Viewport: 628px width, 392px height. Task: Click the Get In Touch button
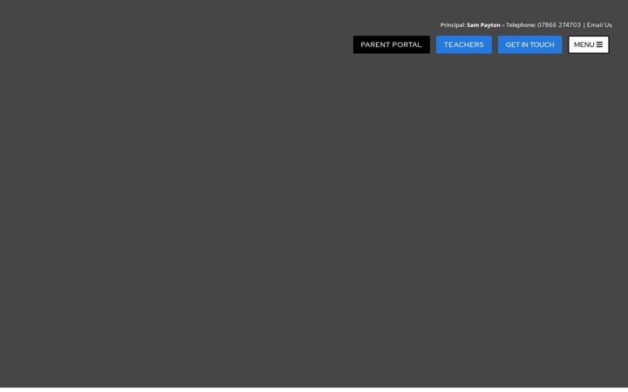point(530,44)
